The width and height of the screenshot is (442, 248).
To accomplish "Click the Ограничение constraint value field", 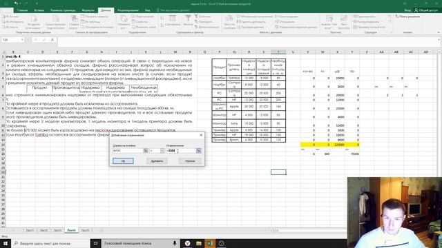I will [181, 151].
